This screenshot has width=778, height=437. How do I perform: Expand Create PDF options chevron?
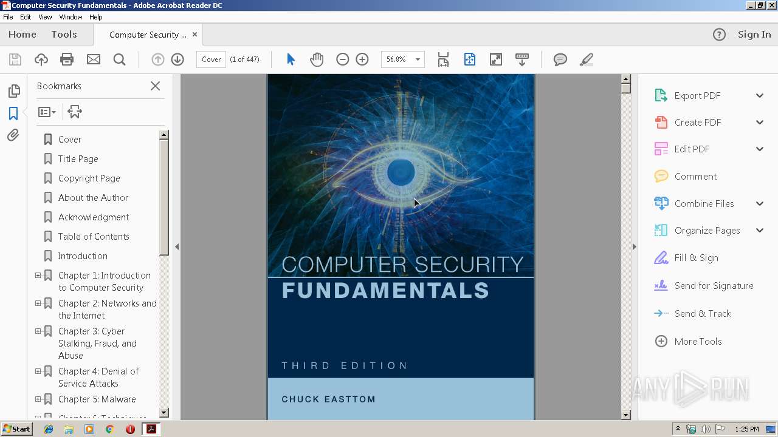pos(760,122)
